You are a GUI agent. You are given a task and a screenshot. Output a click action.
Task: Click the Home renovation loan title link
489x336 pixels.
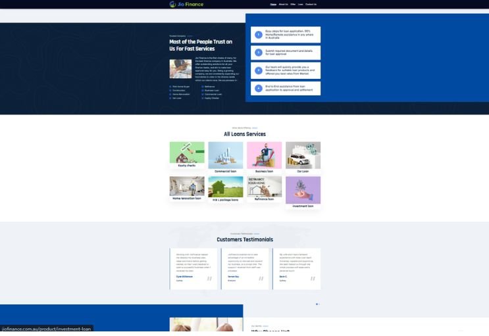[x=187, y=198]
